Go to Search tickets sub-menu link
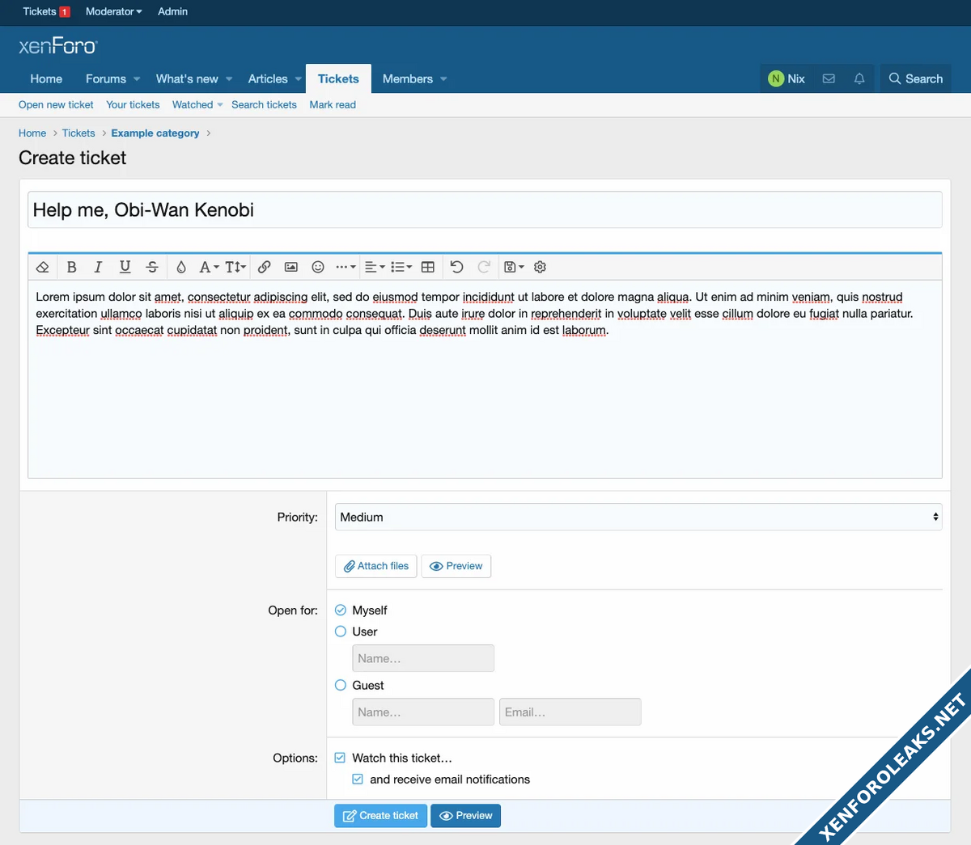This screenshot has height=845, width=971. 264,104
